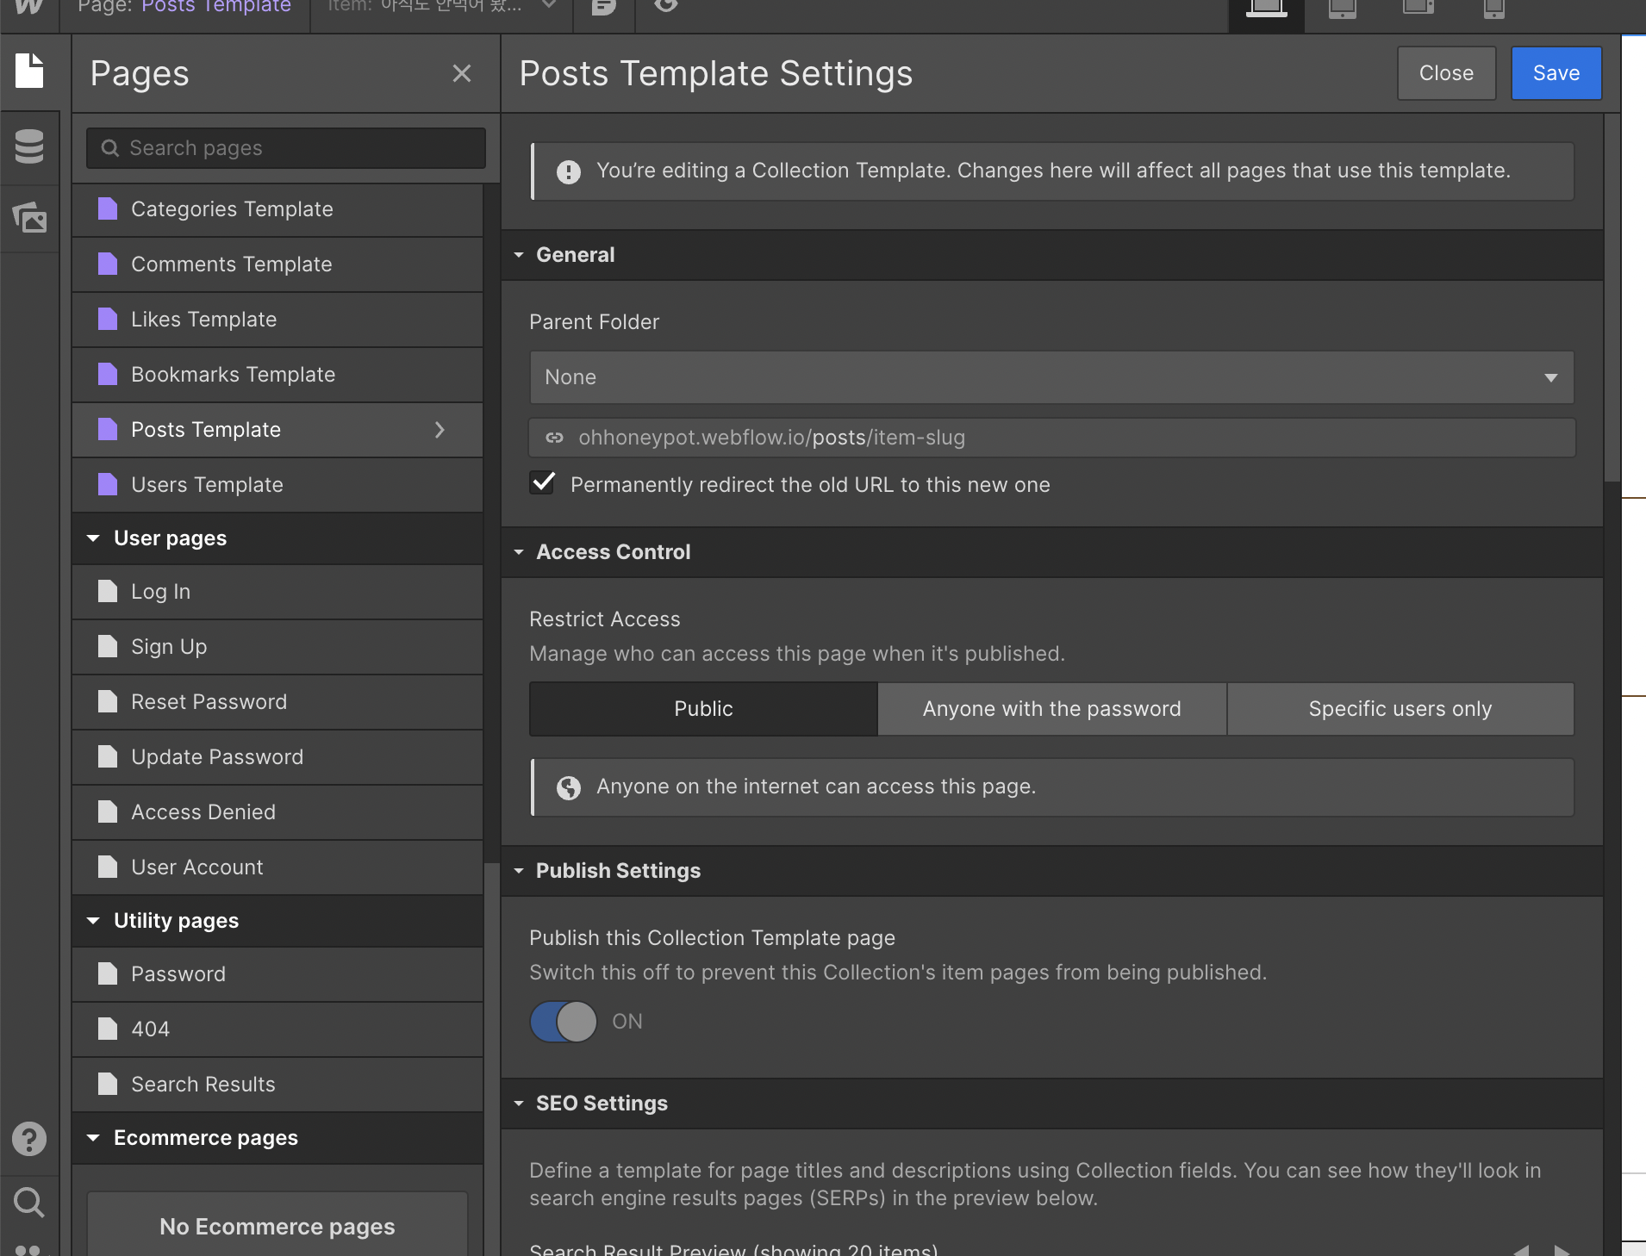Click "No Ecommerce pages" placeholder text
This screenshot has width=1646, height=1256.
[x=277, y=1227]
